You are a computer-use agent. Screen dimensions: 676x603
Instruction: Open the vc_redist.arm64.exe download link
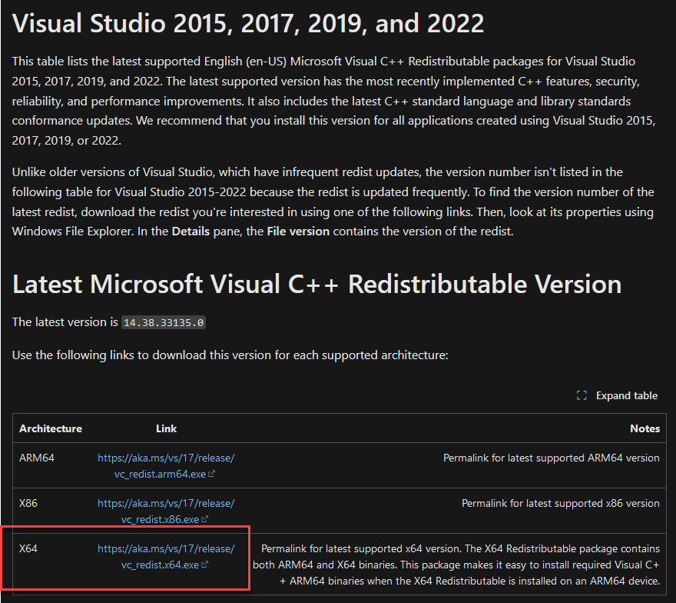pyautogui.click(x=166, y=466)
